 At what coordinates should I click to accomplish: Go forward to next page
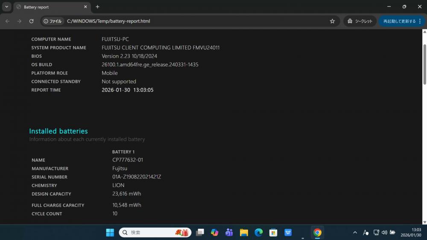click(x=19, y=21)
